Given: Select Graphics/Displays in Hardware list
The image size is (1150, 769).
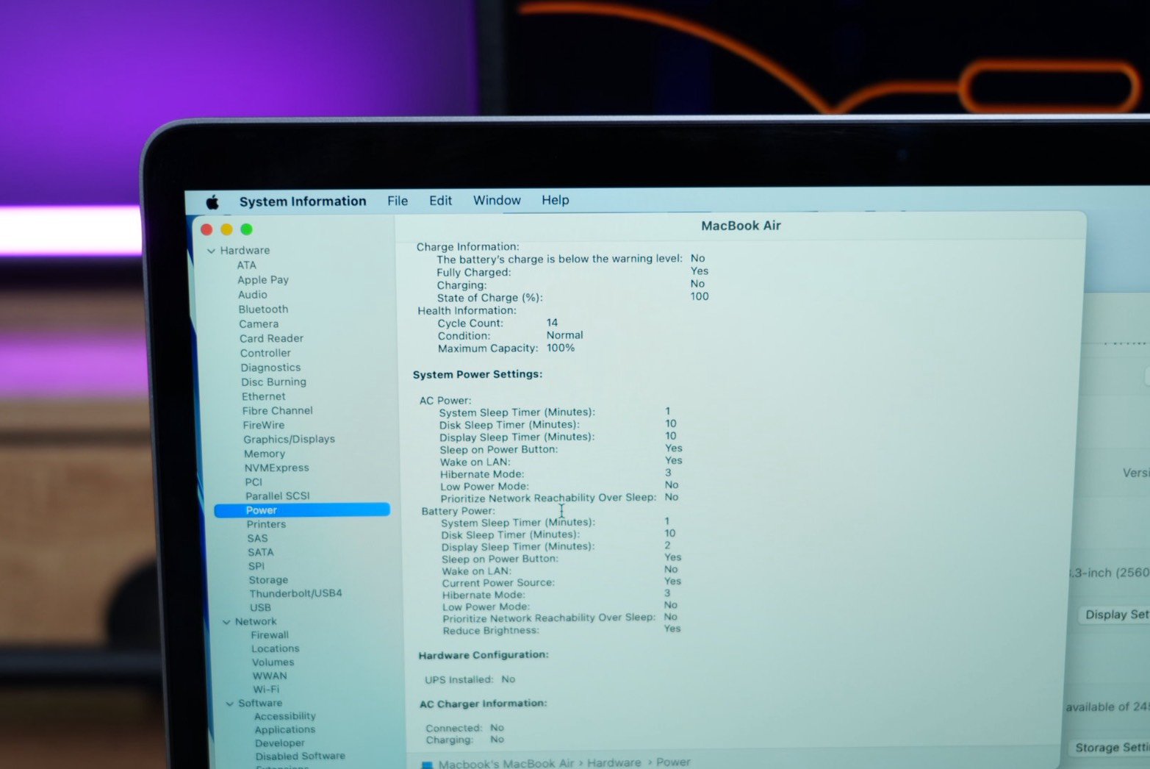Looking at the screenshot, I should click(289, 439).
